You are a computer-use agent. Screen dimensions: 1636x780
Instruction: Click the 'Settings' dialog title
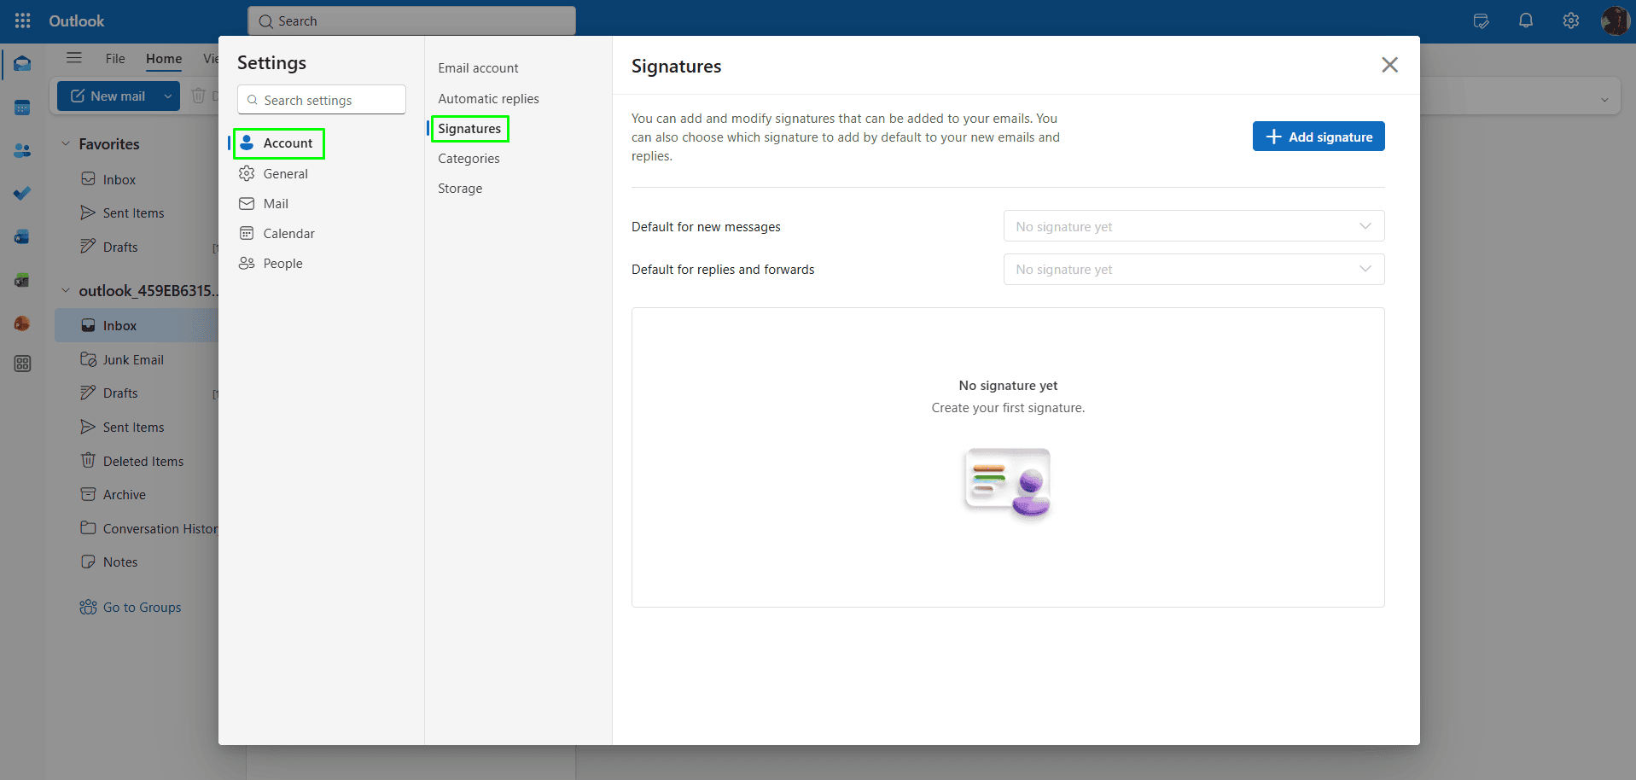pos(271,62)
